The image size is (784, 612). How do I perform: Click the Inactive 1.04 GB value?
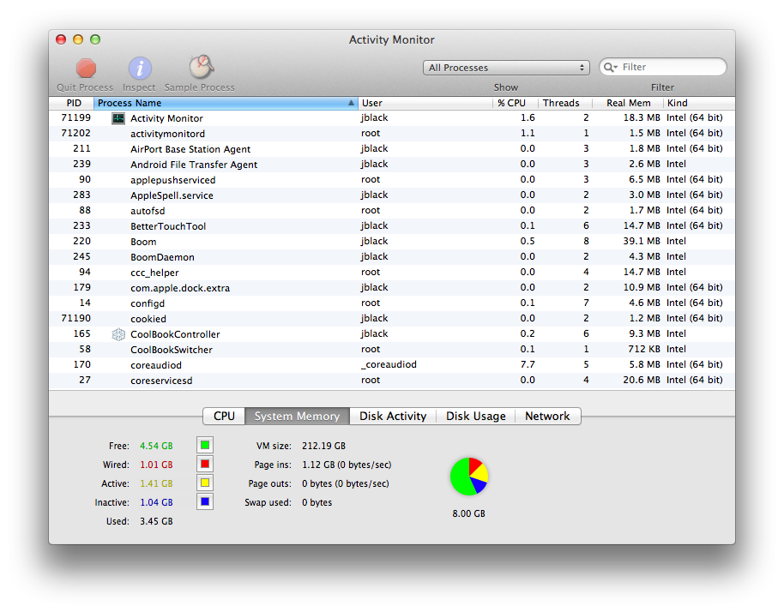point(156,502)
